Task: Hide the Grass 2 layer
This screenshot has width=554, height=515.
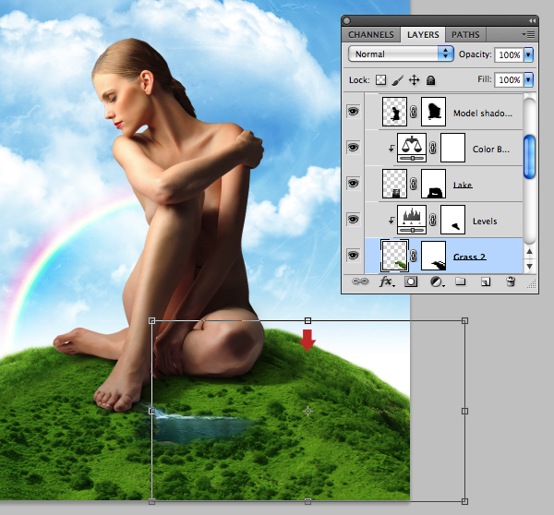Action: 353,256
